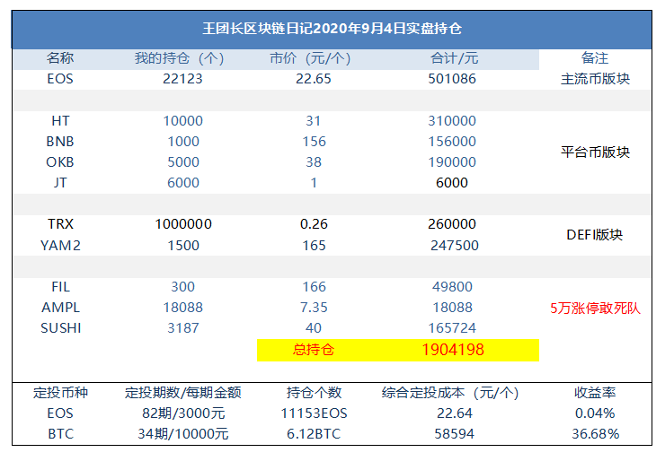
Task: Select JT market price 1
Action: pyautogui.click(x=314, y=182)
